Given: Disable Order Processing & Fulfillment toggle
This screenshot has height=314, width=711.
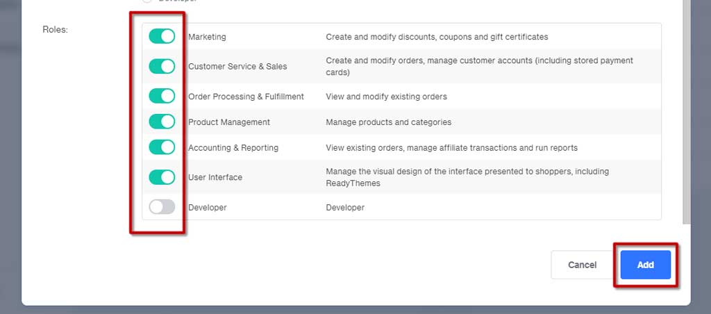Looking at the screenshot, I should 162,96.
